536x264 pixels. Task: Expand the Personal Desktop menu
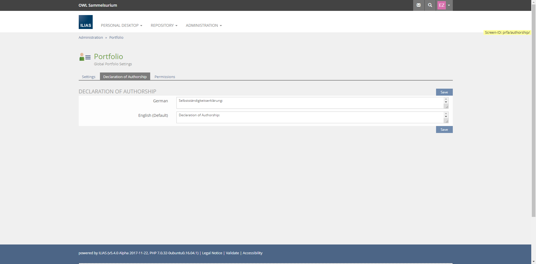[x=121, y=25]
